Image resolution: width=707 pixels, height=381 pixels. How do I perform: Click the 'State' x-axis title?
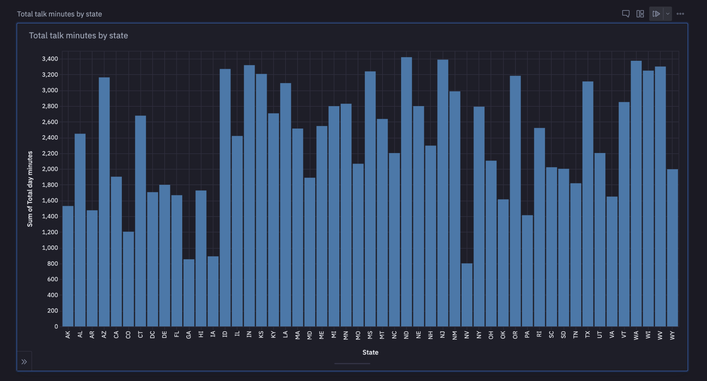370,352
